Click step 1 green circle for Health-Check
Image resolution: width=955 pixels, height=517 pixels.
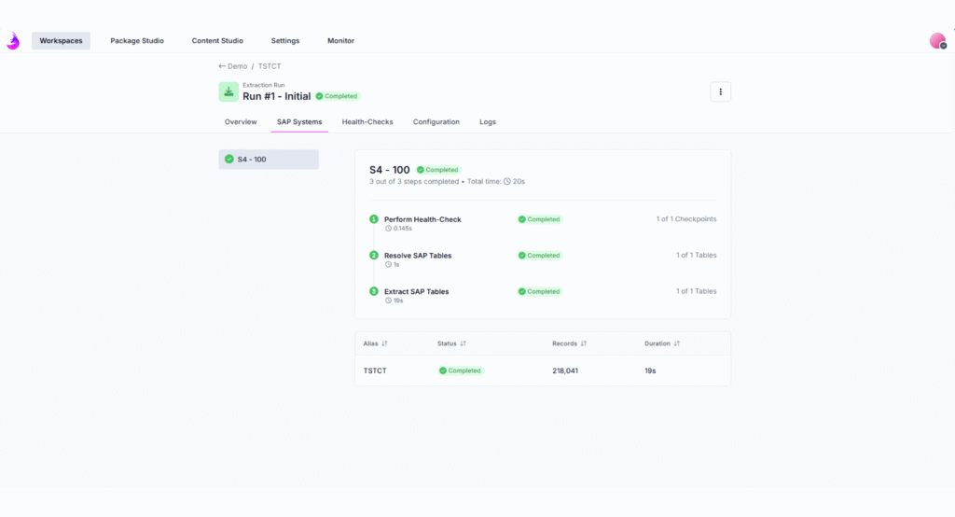pyautogui.click(x=374, y=219)
